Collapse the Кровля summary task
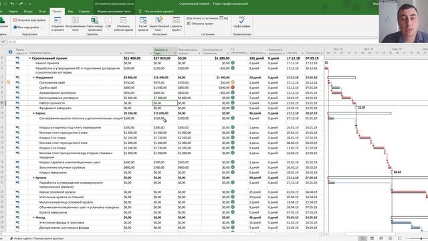The width and height of the screenshot is (428, 241). [x=34, y=177]
